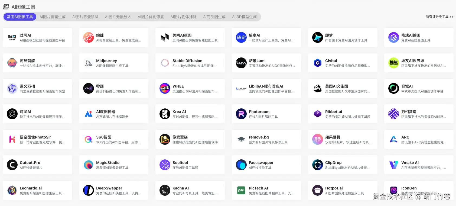456x206 pixels.
Task: Click the 绘蛙 red frog icon
Action: [89, 37]
